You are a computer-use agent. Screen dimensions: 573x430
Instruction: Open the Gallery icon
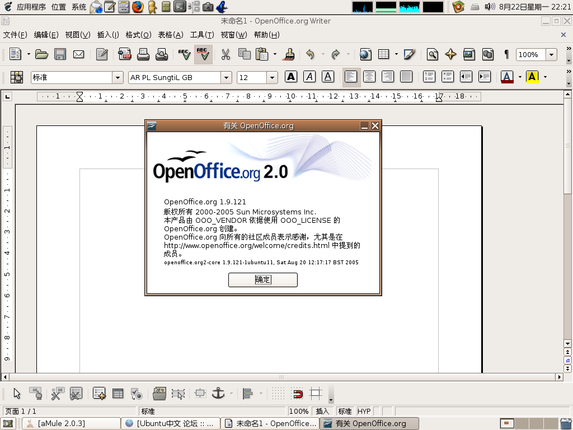(x=469, y=54)
